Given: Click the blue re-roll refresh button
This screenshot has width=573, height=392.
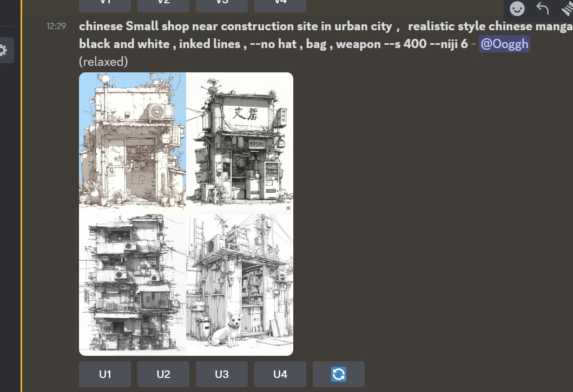Looking at the screenshot, I should pyautogui.click(x=339, y=374).
